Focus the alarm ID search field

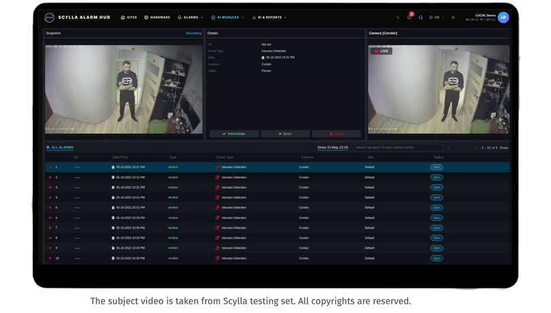398,148
